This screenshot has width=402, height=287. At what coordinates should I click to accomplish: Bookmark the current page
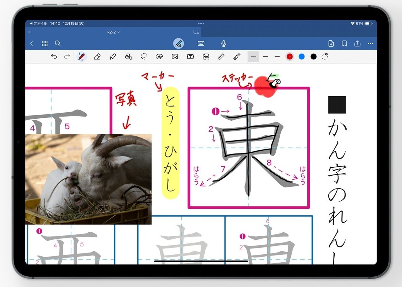click(344, 44)
